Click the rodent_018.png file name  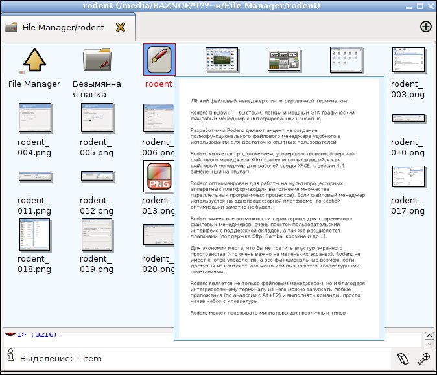pos(34,264)
